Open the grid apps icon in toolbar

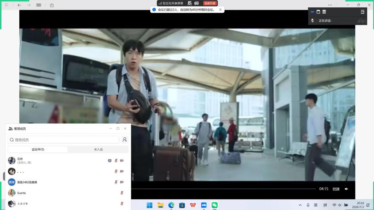click(x=39, y=5)
